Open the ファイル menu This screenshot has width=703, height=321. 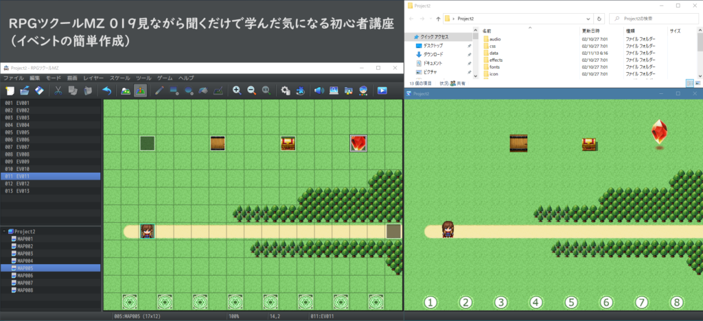14,78
